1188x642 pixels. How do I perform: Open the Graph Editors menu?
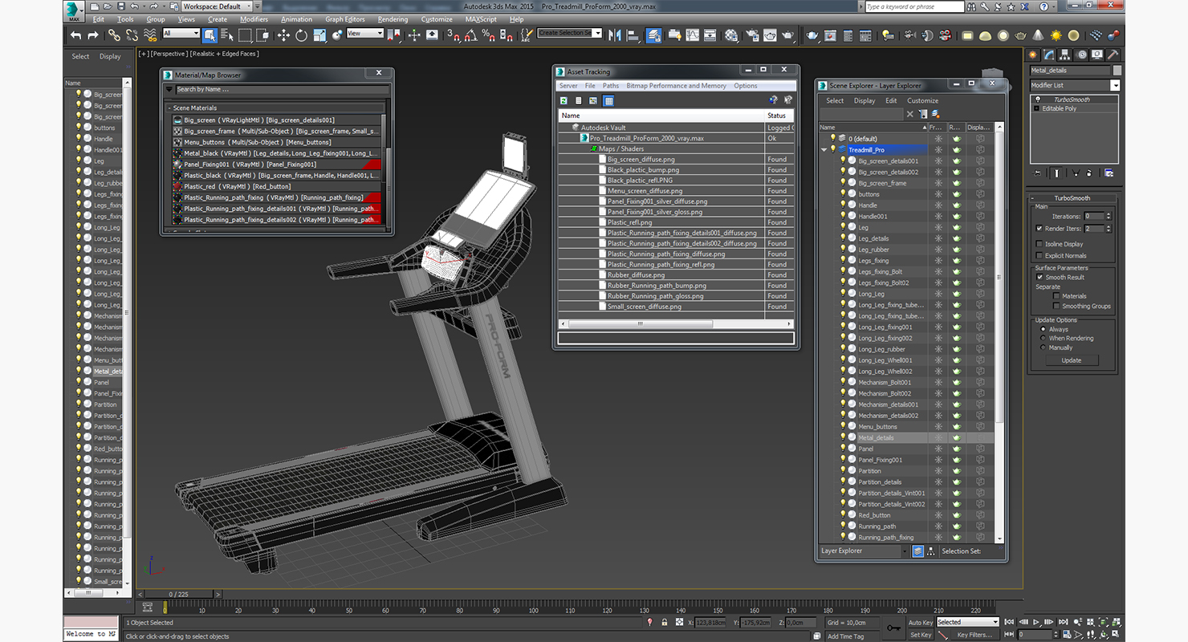pos(344,19)
